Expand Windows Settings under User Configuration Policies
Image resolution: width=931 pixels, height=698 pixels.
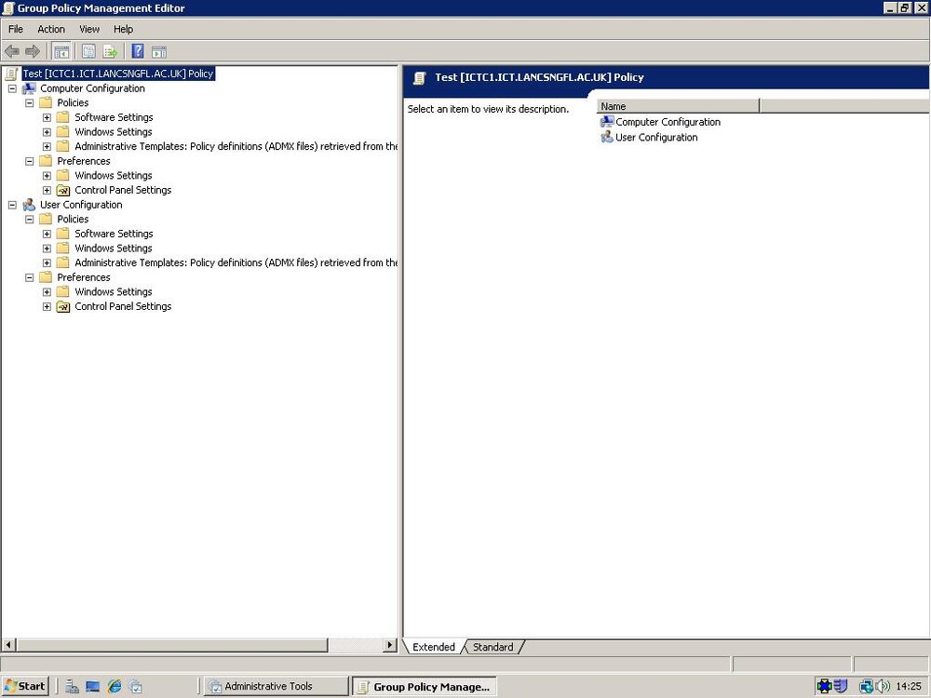tap(47, 248)
